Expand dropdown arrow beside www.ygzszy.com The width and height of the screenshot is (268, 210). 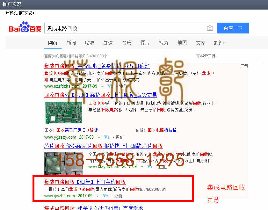(x=99, y=137)
